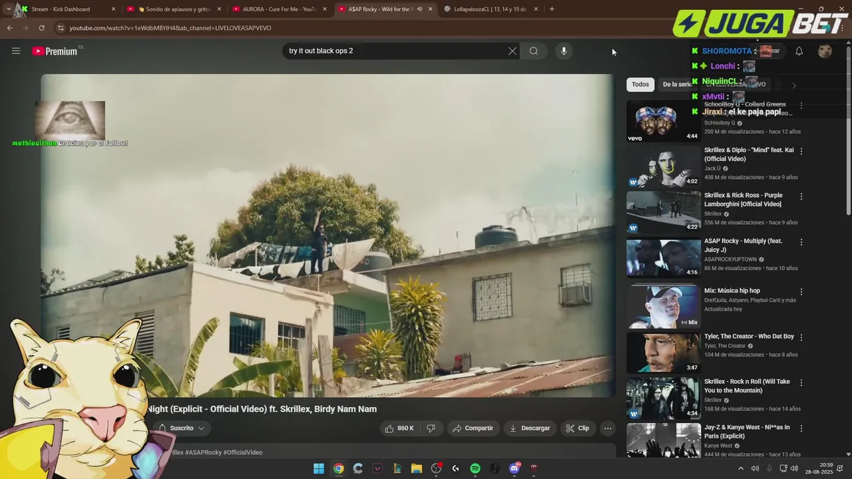Click the Compartir share button
This screenshot has width=852, height=479.
tap(473, 428)
